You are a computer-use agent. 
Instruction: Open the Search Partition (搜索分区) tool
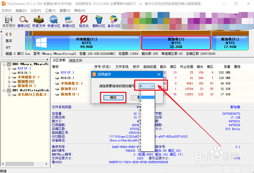24,22
